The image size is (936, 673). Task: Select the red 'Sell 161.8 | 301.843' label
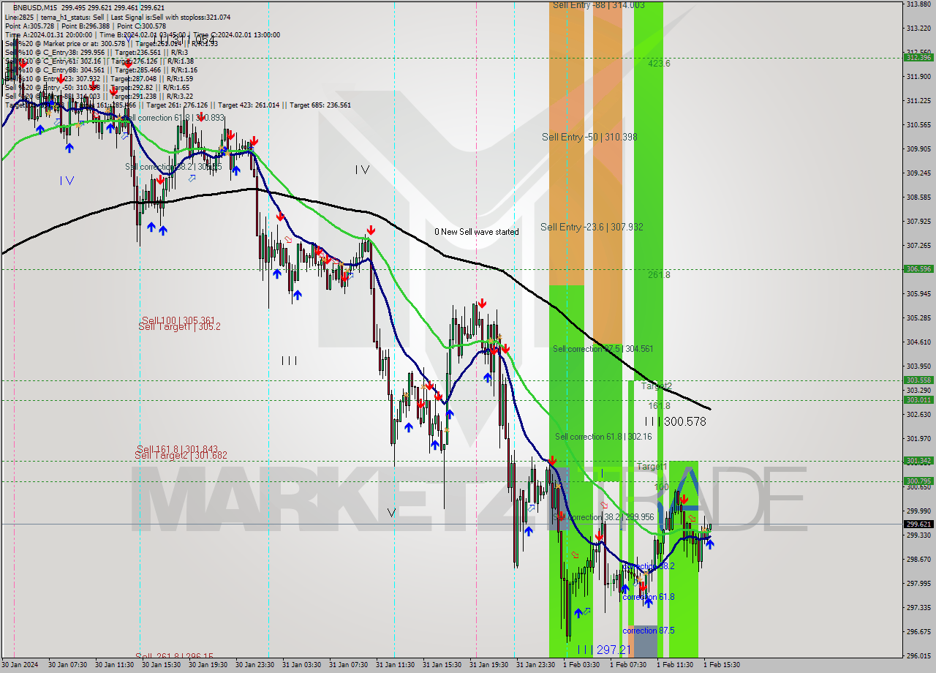click(177, 449)
